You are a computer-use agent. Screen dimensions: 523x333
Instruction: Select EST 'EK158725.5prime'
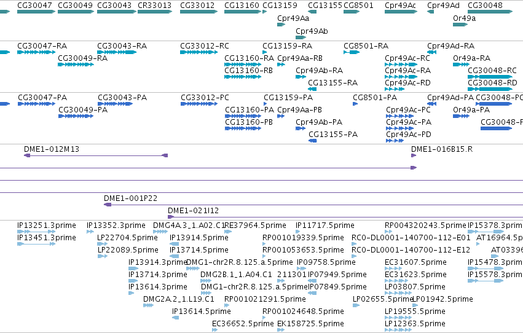point(310,324)
